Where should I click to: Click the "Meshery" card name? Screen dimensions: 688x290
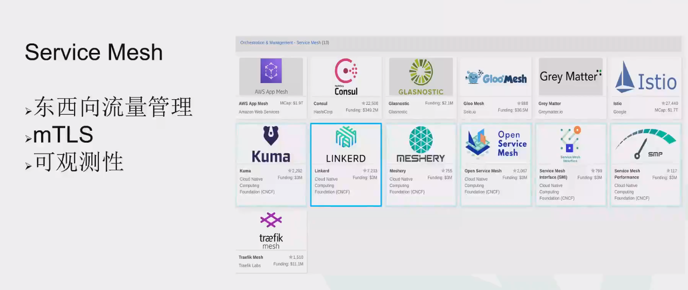point(398,171)
